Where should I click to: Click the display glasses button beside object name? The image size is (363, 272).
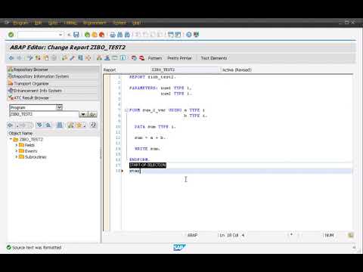[x=93, y=115]
